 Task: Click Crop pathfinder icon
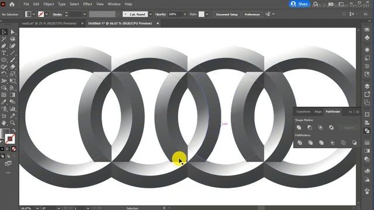(x=333, y=142)
